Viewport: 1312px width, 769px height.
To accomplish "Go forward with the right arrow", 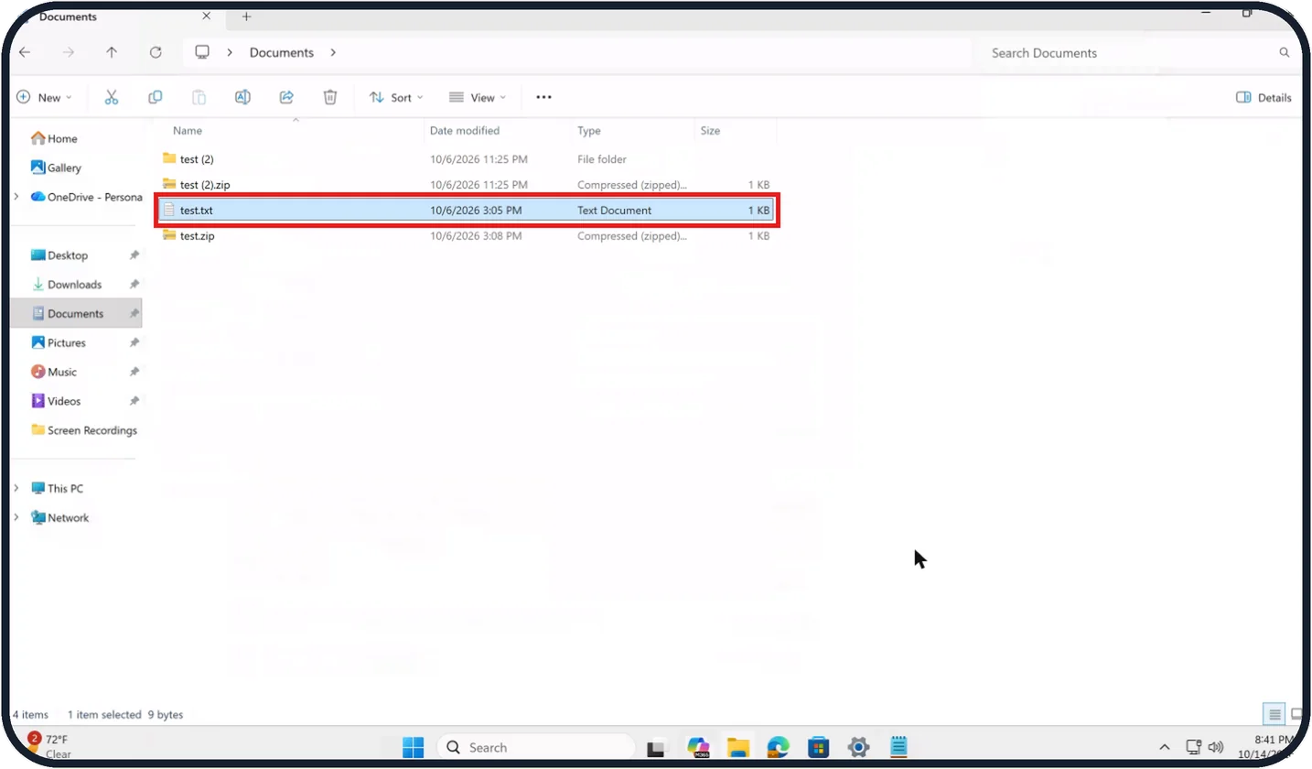I will pos(69,52).
